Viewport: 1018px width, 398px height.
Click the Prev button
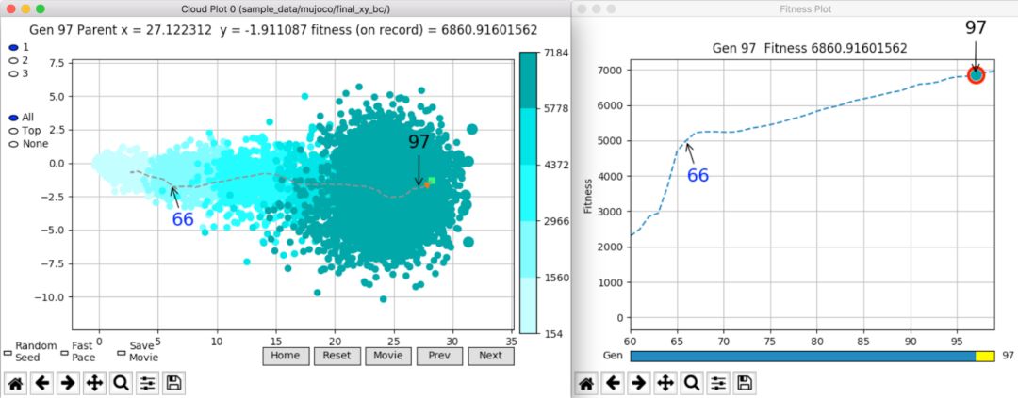[439, 356]
